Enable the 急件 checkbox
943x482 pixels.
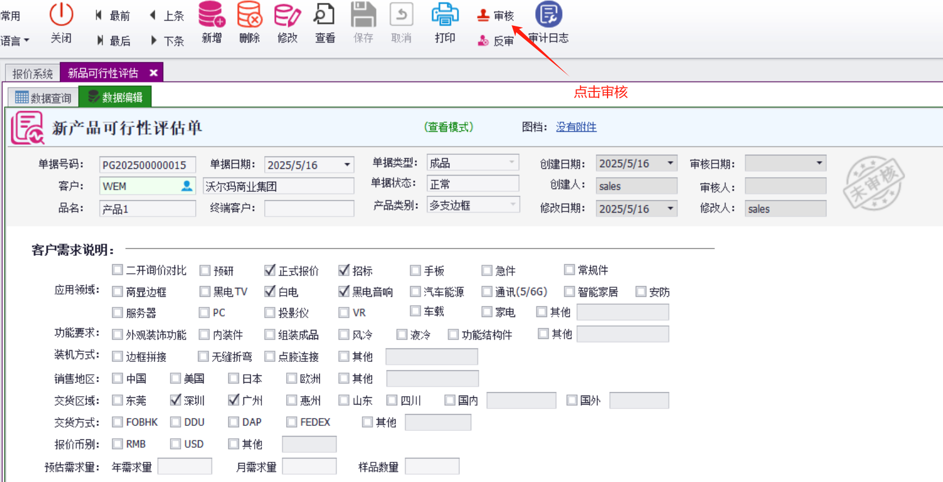click(x=487, y=270)
